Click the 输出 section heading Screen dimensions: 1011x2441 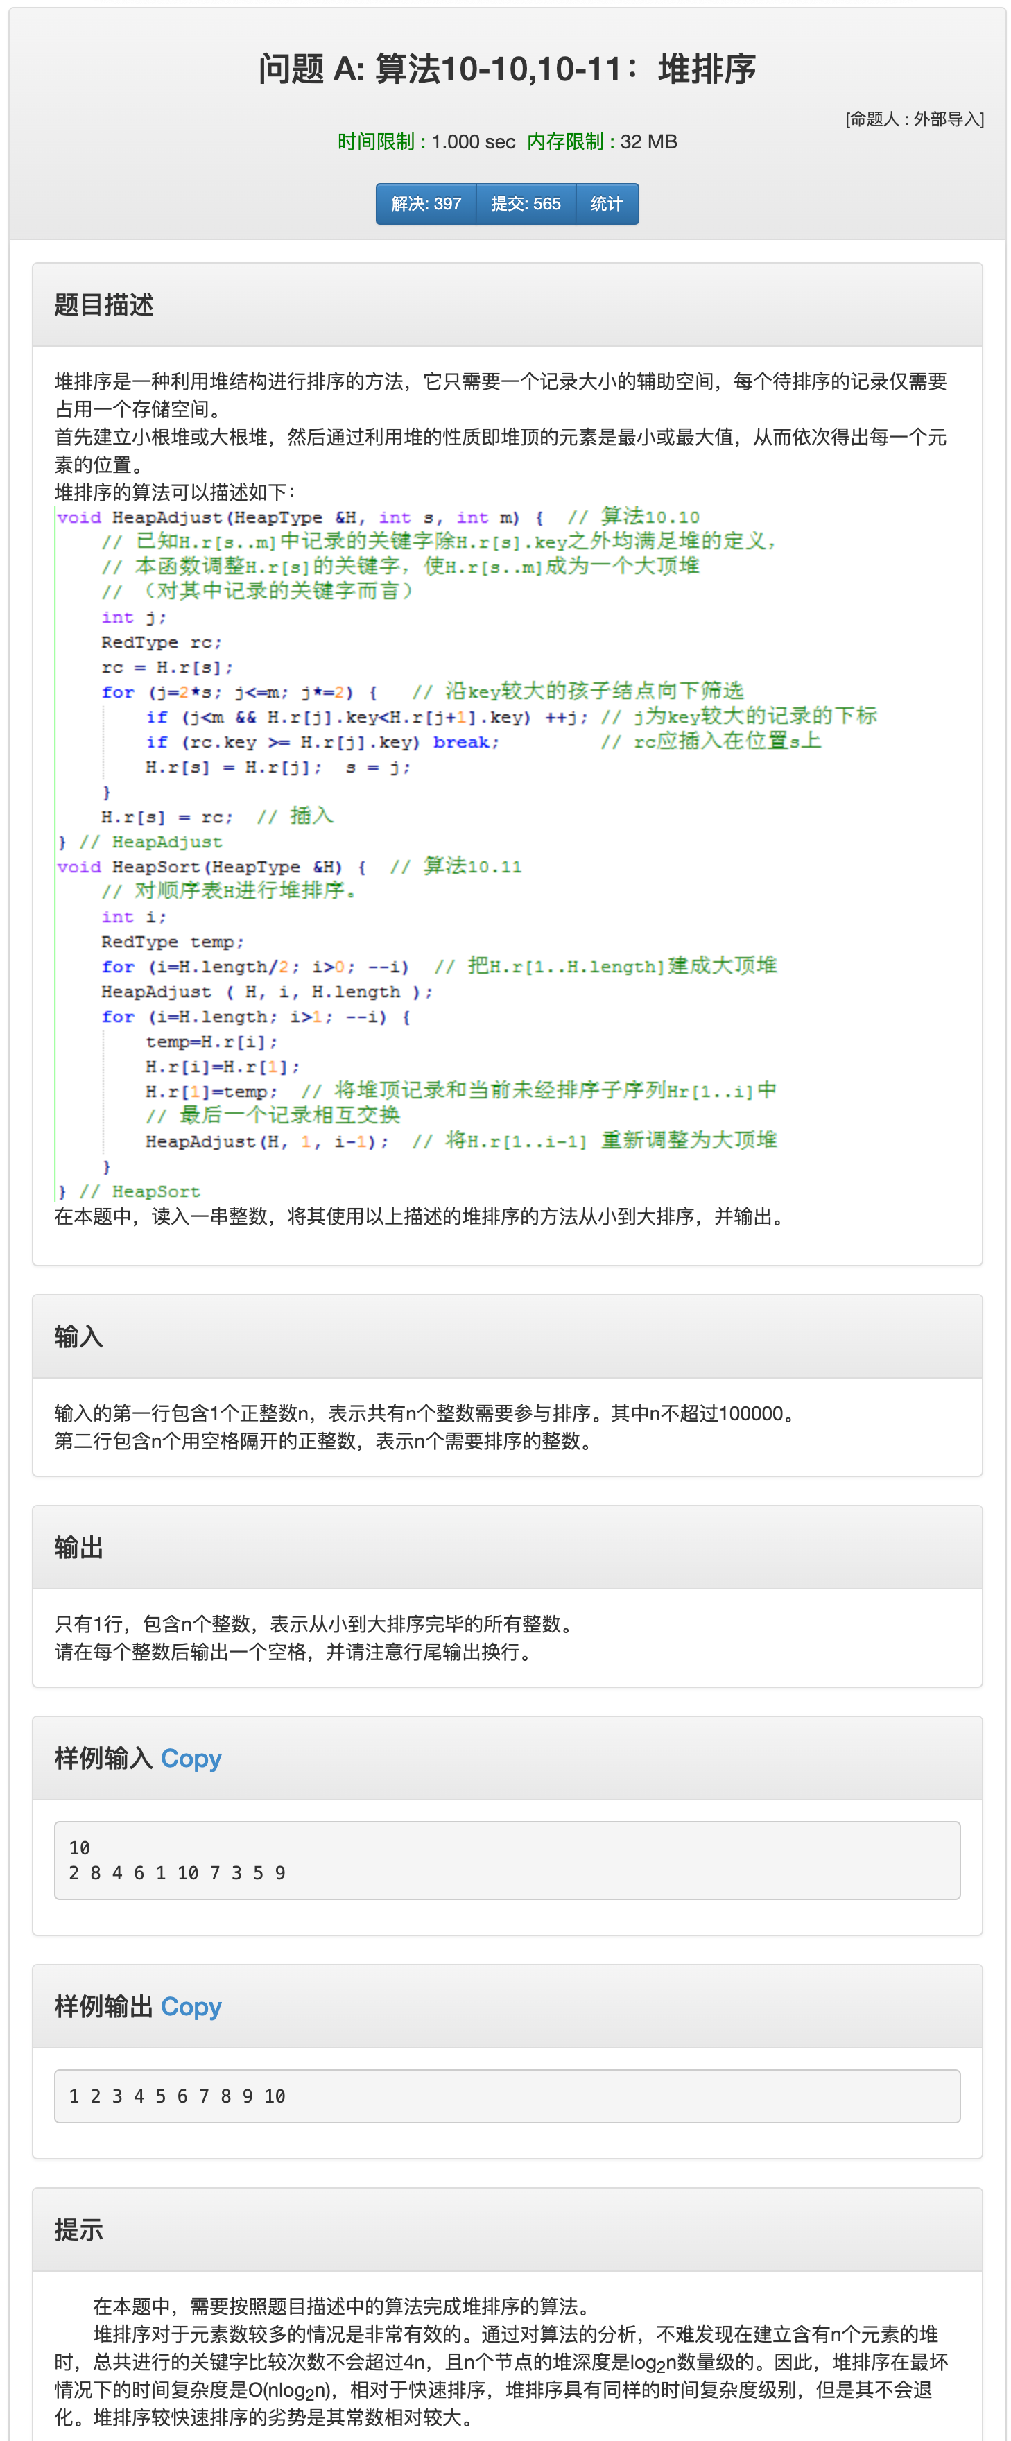point(78,1547)
